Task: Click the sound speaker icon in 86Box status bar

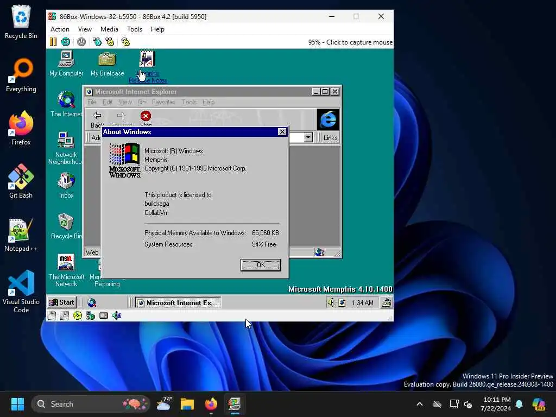Action: pyautogui.click(x=117, y=315)
